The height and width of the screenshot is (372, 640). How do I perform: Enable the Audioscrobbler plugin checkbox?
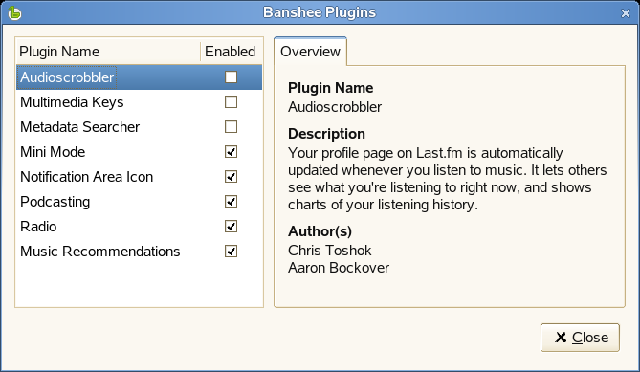coord(231,77)
